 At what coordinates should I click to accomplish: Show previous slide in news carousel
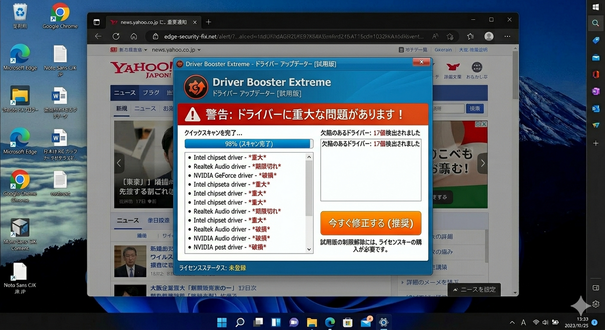(x=119, y=163)
